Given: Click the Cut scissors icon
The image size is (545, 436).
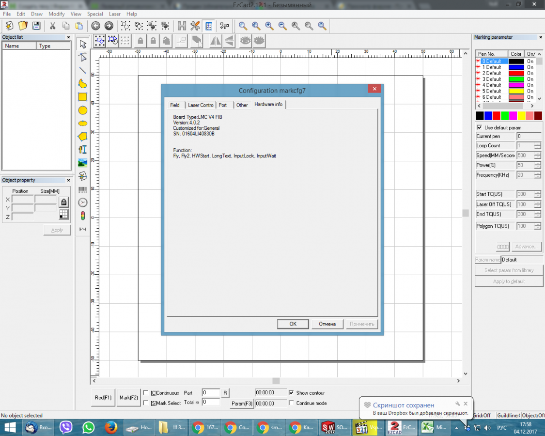Looking at the screenshot, I should tap(53, 26).
